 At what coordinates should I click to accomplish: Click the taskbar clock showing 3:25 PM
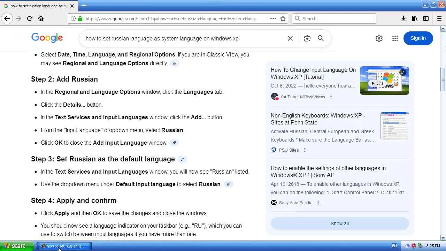coord(433,246)
